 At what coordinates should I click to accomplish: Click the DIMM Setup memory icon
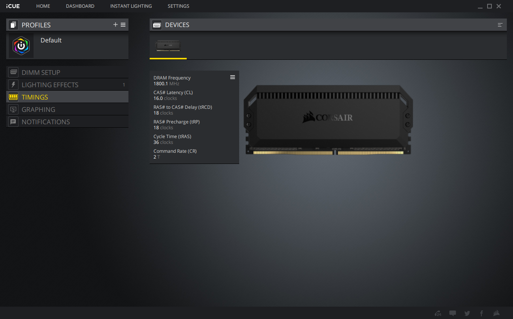click(x=13, y=72)
